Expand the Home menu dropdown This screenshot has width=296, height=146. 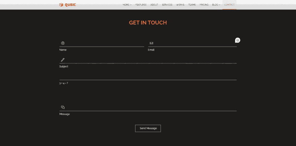pyautogui.click(x=127, y=5)
